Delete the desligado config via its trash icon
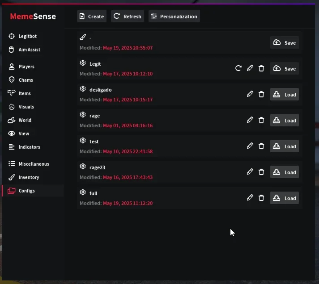Screen dimensions: 319x284 [261, 94]
